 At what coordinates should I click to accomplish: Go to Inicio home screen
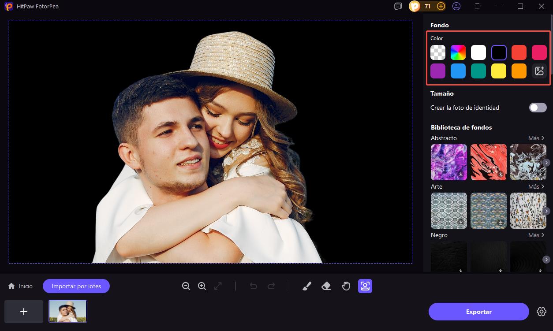point(21,286)
